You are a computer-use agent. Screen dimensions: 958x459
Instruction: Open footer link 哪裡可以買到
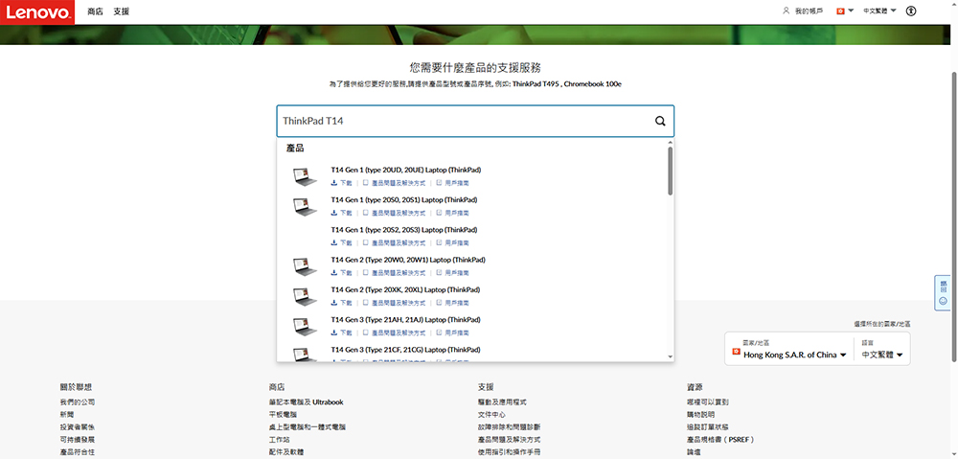tap(708, 402)
